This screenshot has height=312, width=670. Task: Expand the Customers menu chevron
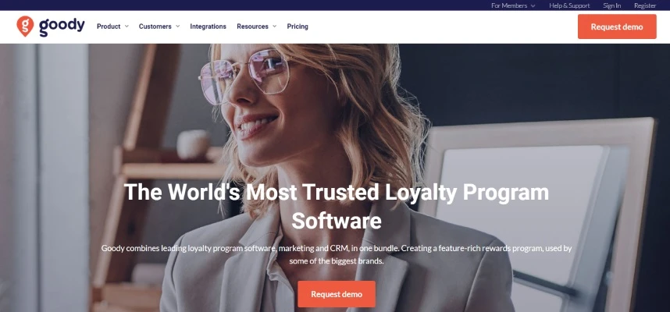[x=178, y=27]
